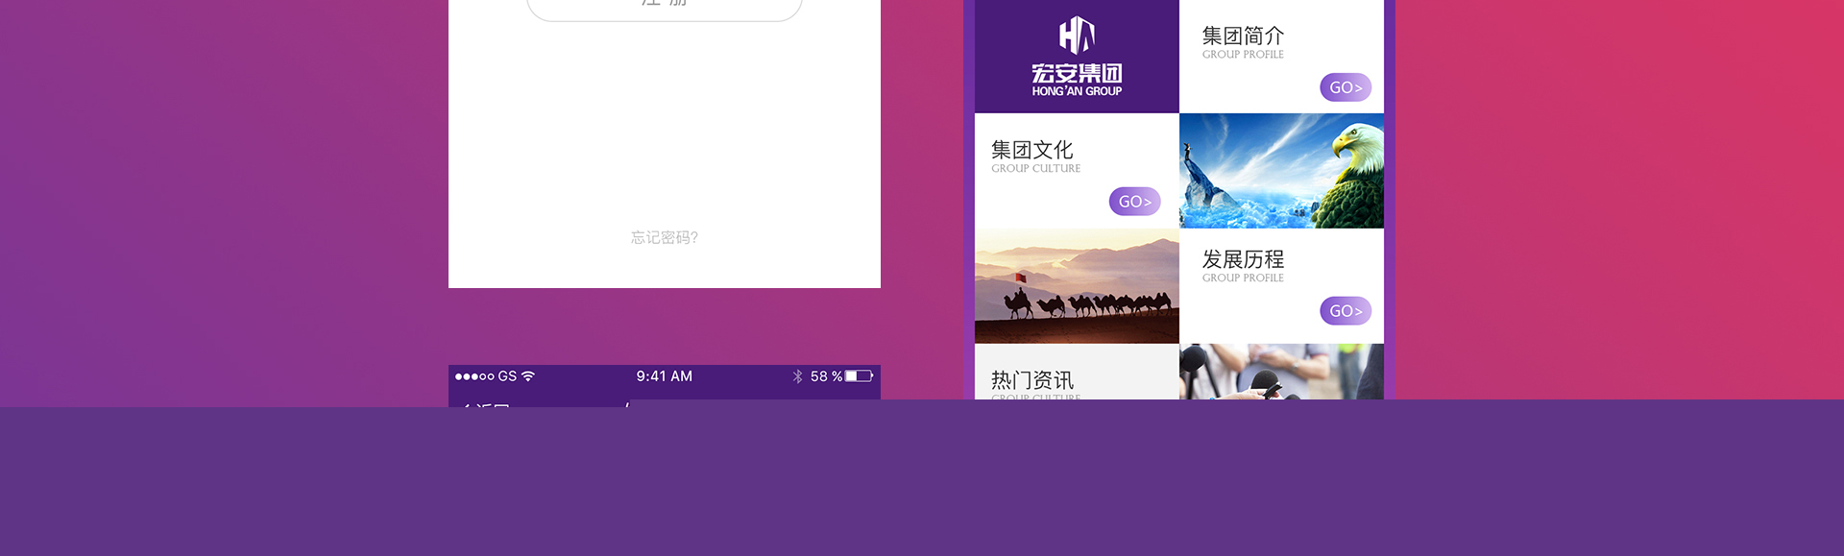Open the eagle and mountain image

[x=1281, y=171]
